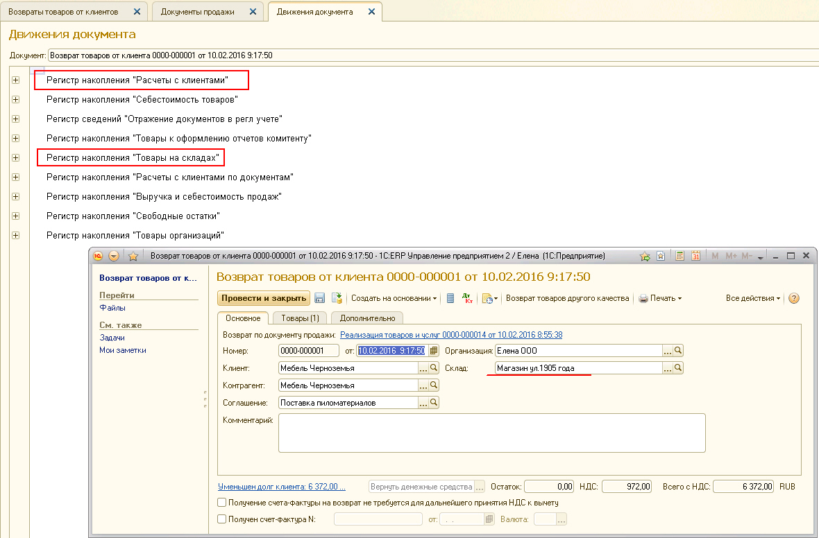Close the 'Возвраты товаров от клиентов' tab
Image resolution: width=819 pixels, height=538 pixels.
pos(137,12)
